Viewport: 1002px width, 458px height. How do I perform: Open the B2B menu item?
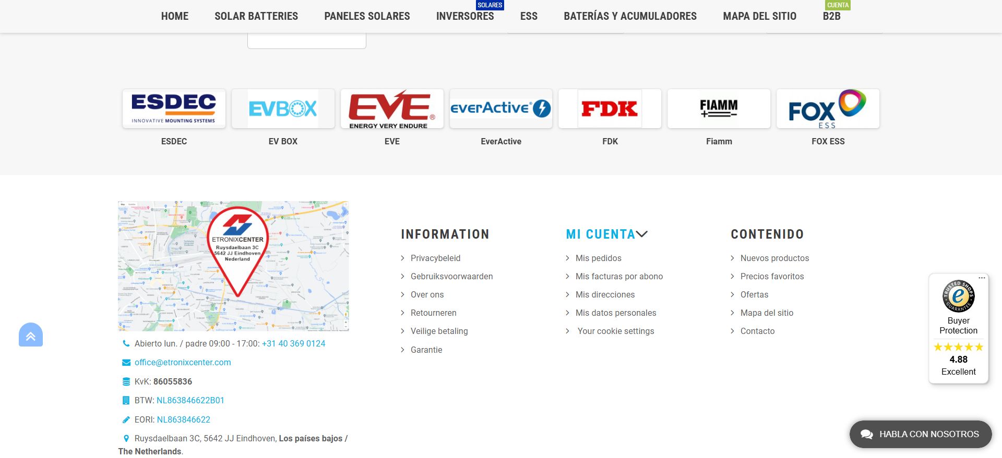831,16
